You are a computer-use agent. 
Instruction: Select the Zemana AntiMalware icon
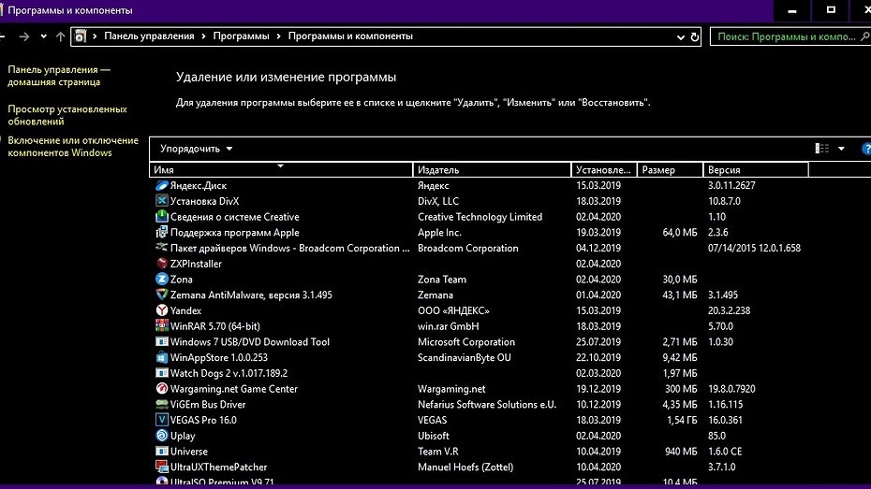coord(161,295)
